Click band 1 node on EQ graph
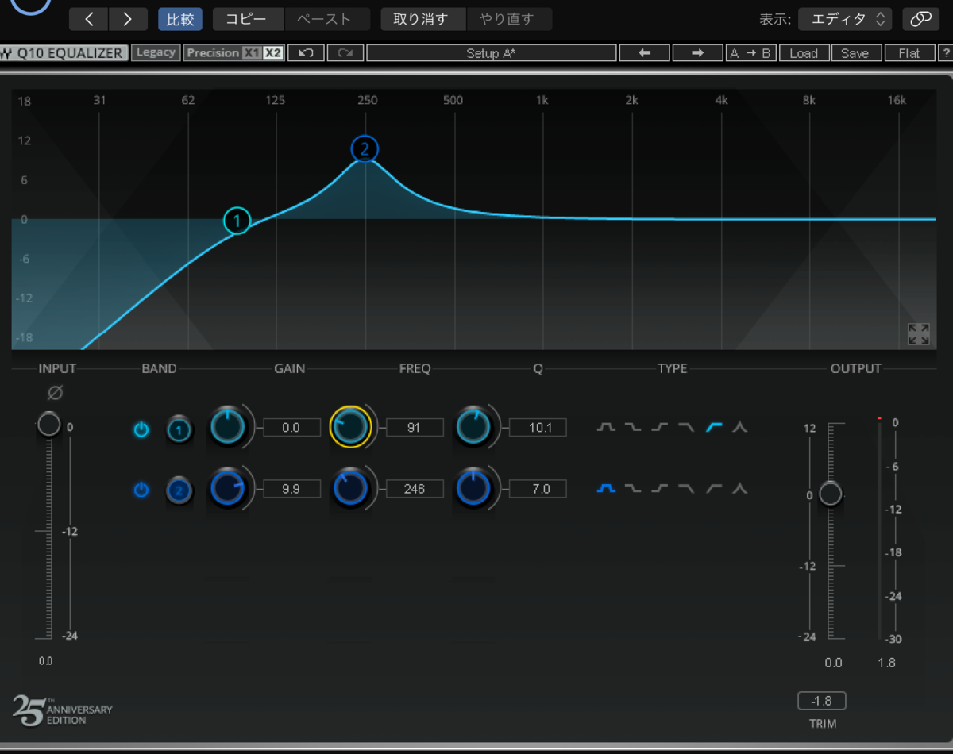The height and width of the screenshot is (754, 953). pos(237,221)
